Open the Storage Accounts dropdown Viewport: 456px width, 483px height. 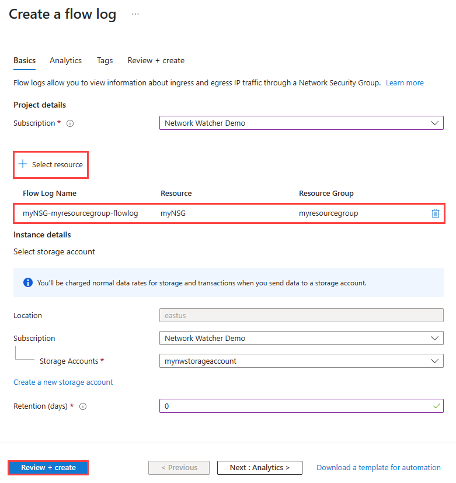(x=301, y=361)
